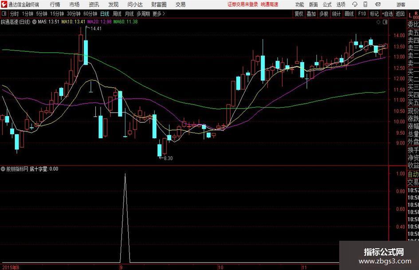Click the 多股 toolbar button
The height and width of the screenshot is (270, 419).
[324, 14]
